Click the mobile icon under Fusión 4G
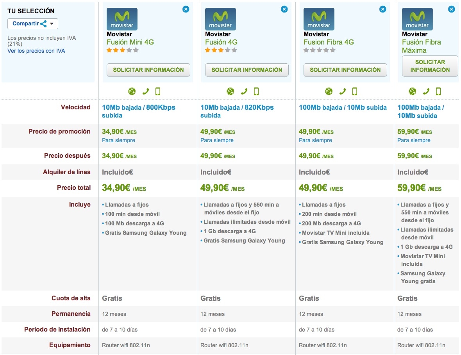Viewport: 461px width, 355px height. [x=256, y=92]
